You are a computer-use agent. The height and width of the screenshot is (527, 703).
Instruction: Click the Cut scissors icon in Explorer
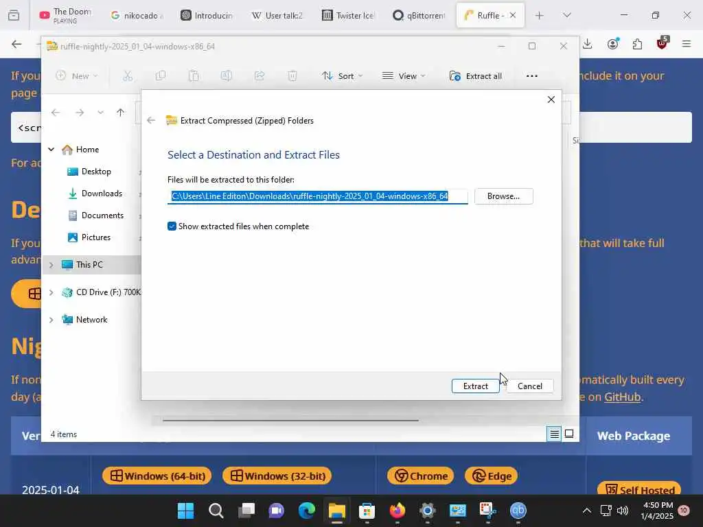[128, 76]
